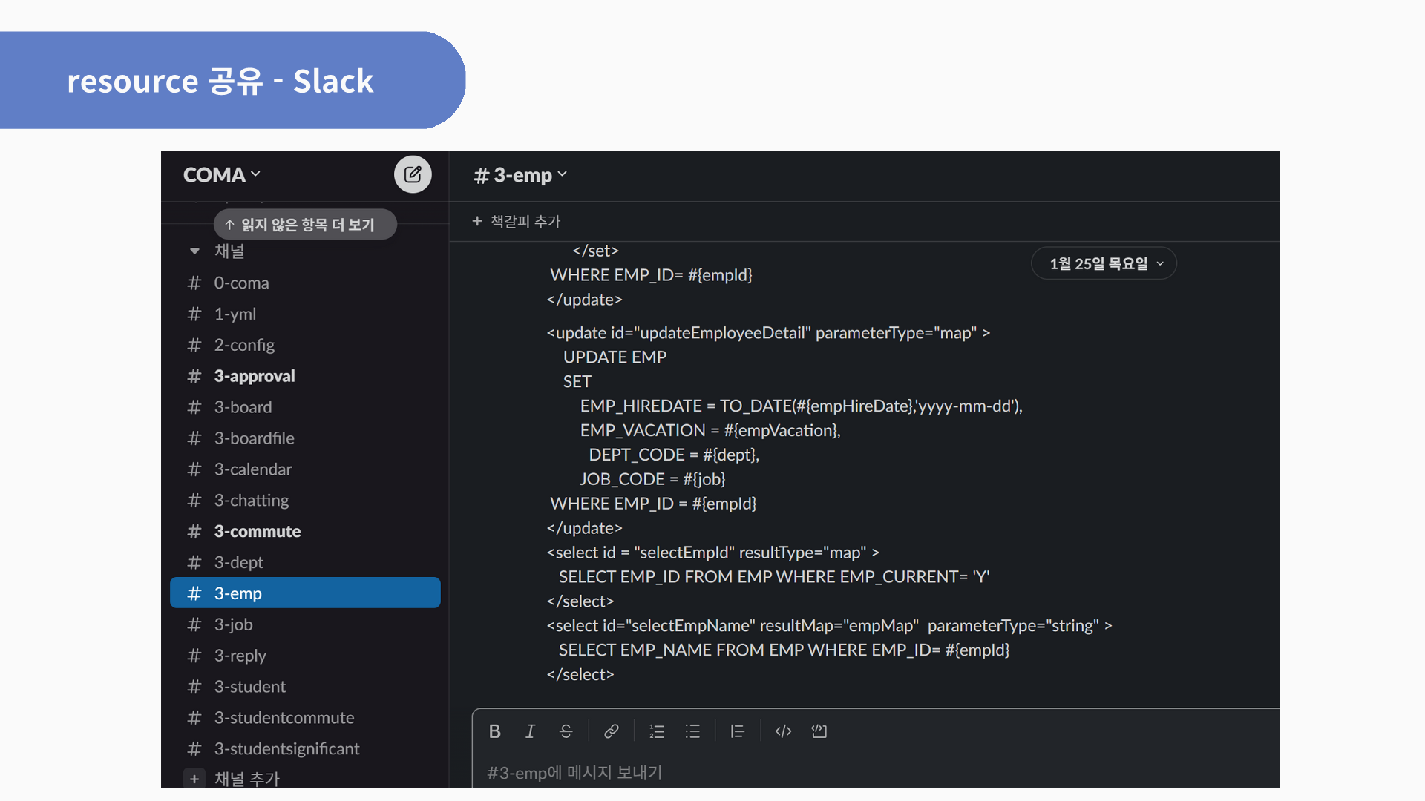Select the active 3-emp channel
The image size is (1425, 801).
coord(305,593)
